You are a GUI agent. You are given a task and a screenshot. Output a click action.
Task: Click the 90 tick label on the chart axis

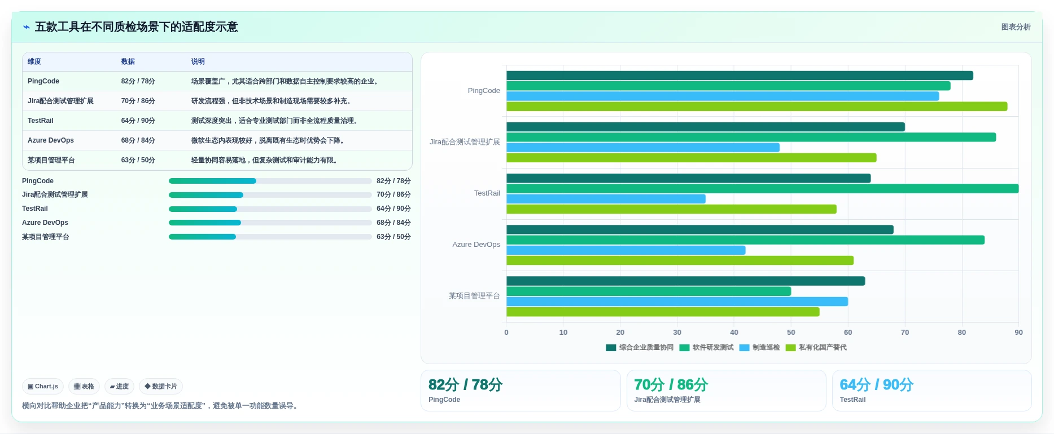pyautogui.click(x=1018, y=333)
